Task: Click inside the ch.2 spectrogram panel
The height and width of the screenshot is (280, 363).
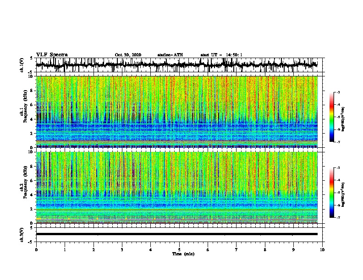Action: coord(177,188)
